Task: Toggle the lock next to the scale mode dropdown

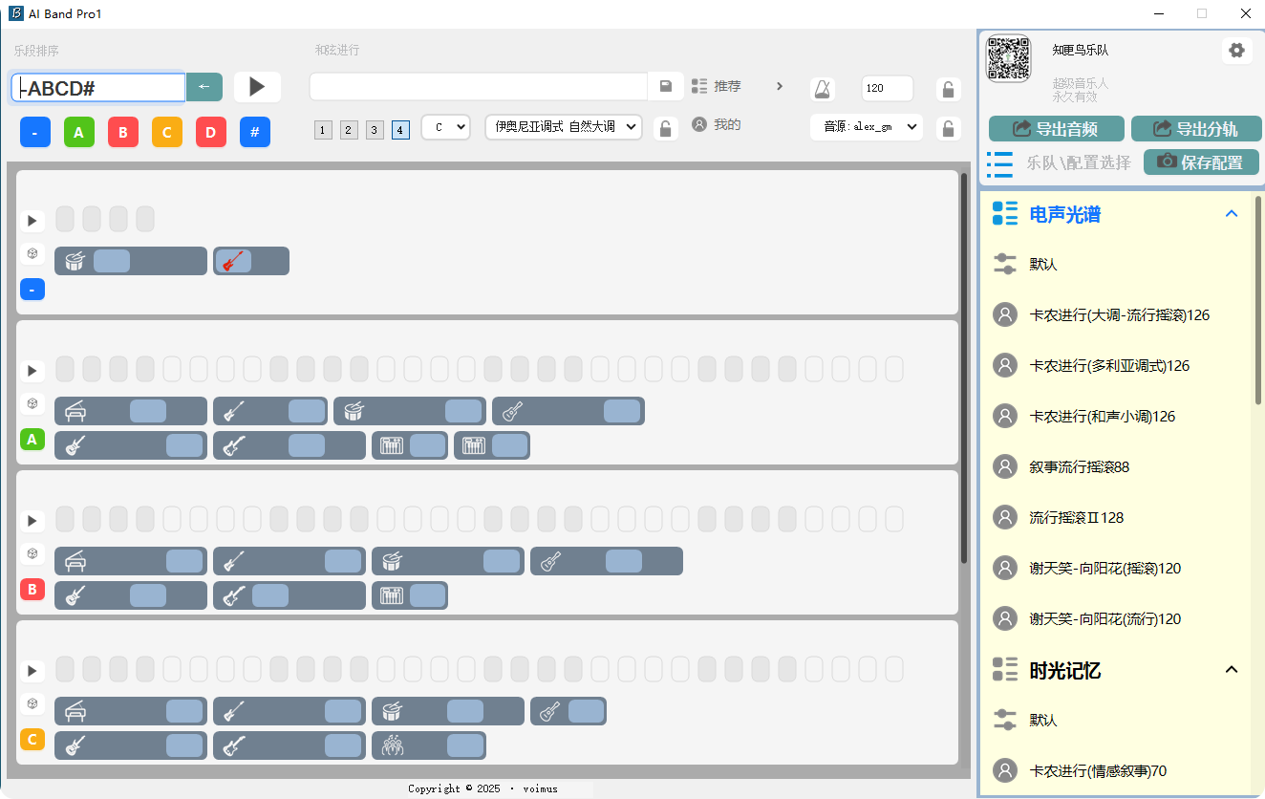Action: [x=666, y=128]
